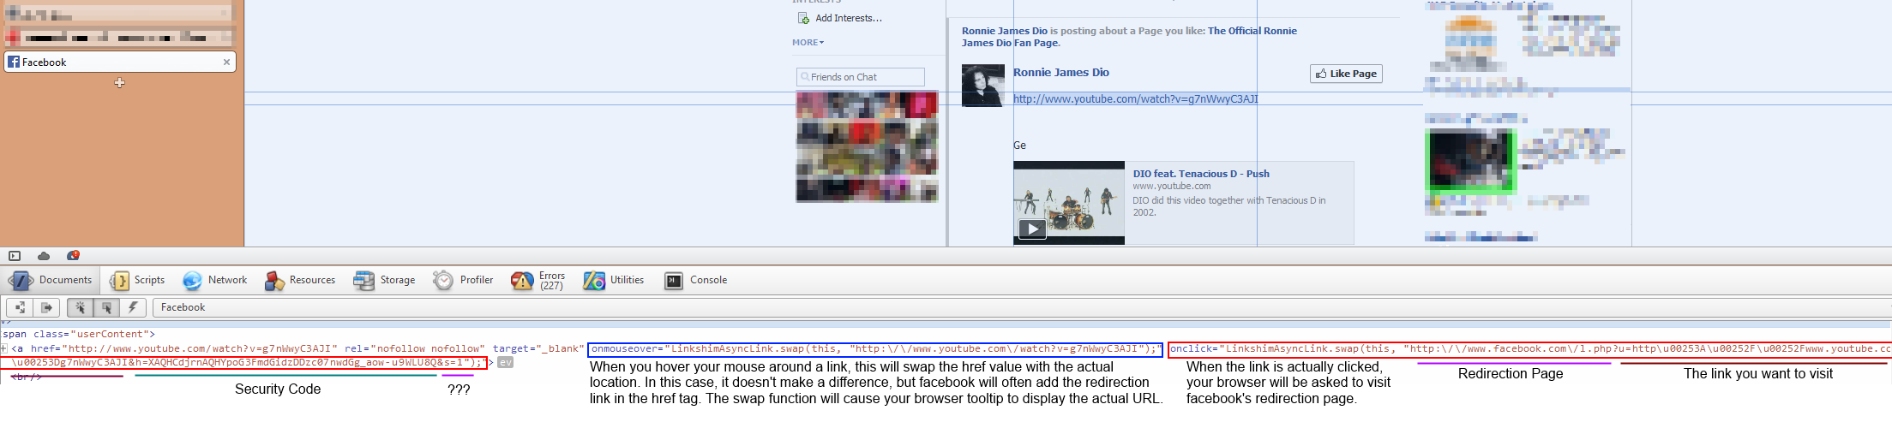Toggle highlight selected element button

click(106, 307)
